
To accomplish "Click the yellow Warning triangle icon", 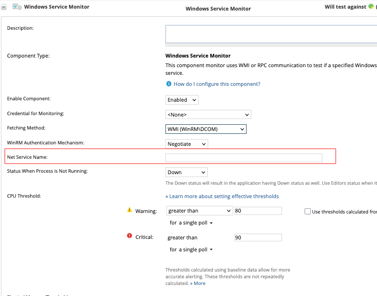I will [129, 210].
